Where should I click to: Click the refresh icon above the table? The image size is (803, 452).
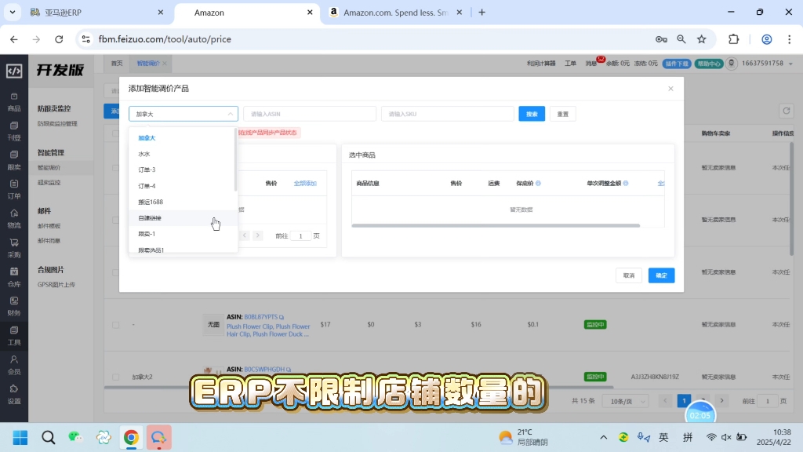click(x=787, y=111)
